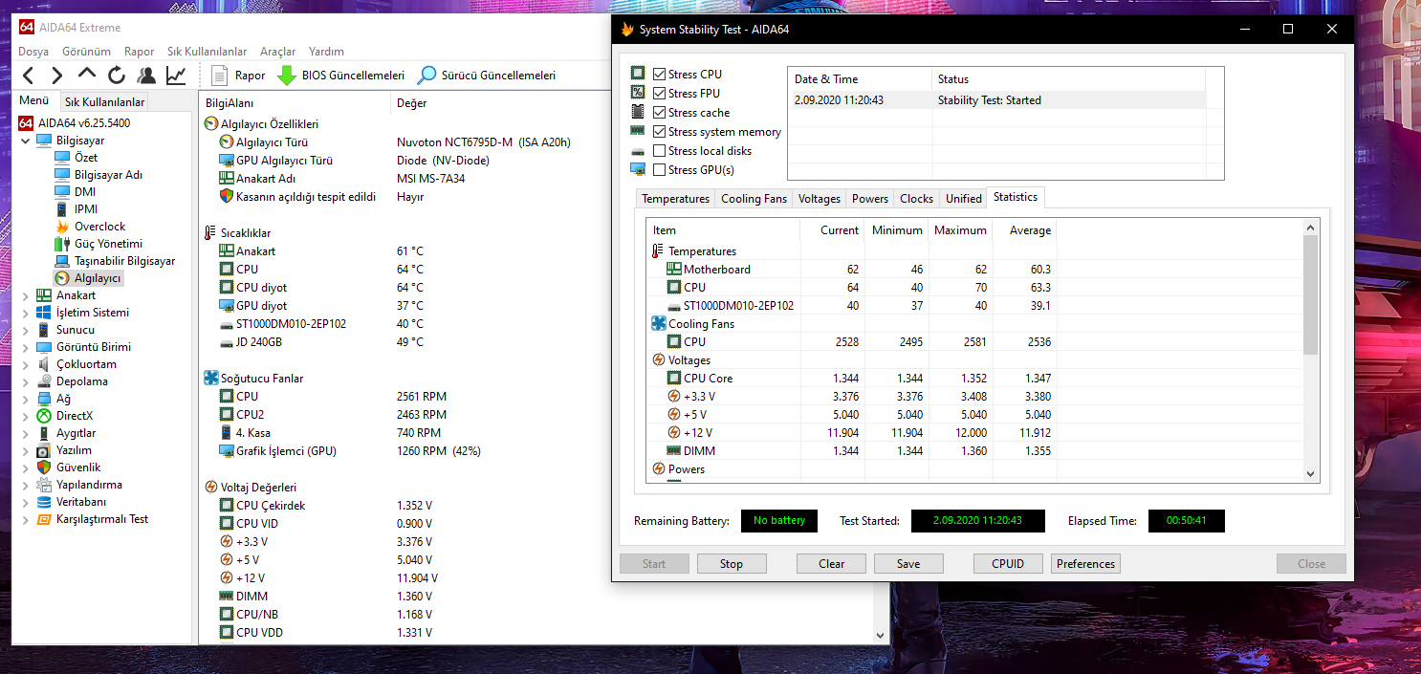1421x674 pixels.
Task: Switch to the Powers tab
Action: (x=870, y=199)
